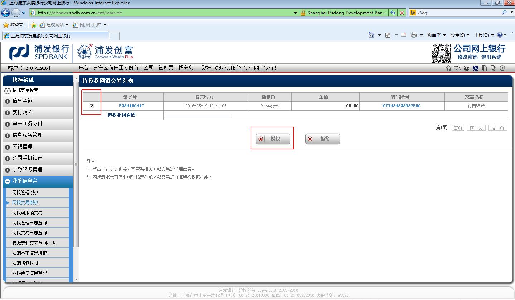
Task: Open 工具(O) menu in command bar
Action: (484, 35)
